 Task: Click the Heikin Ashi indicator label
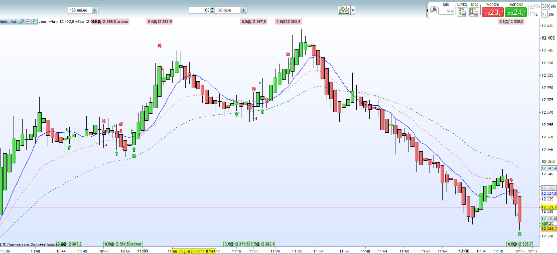point(9,21)
